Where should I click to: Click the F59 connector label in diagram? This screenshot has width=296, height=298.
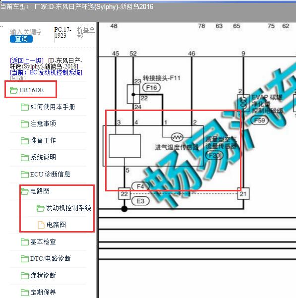[x=259, y=120]
